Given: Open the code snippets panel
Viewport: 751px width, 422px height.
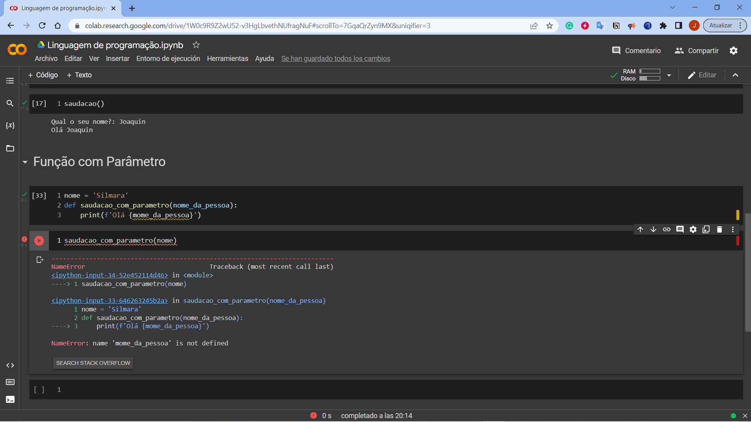Looking at the screenshot, I should click(x=10, y=365).
